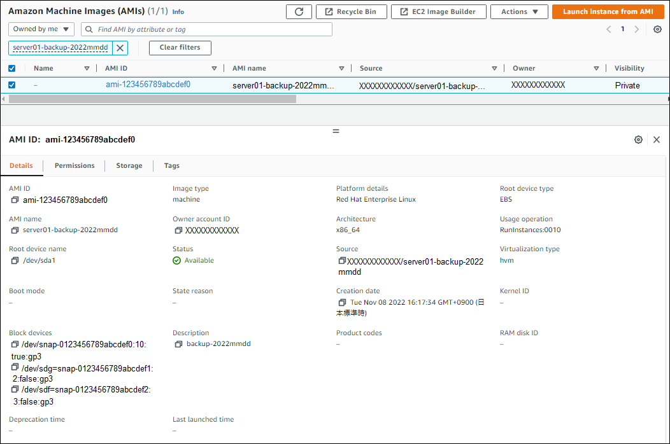Uncheck the server01-backup AMI row checkbox
Screen dimensions: 670x444
[x=11, y=85]
